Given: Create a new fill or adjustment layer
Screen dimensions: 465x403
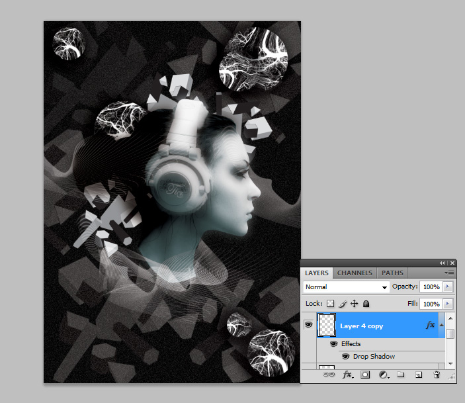Looking at the screenshot, I should click(x=383, y=375).
